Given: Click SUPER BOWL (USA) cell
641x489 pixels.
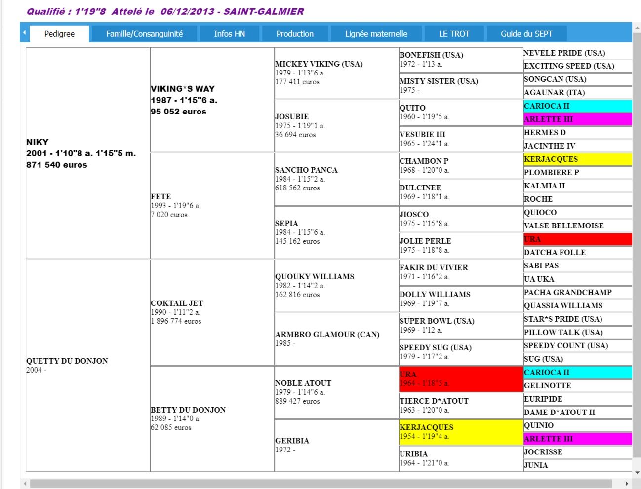Looking at the screenshot, I should tap(461, 326).
